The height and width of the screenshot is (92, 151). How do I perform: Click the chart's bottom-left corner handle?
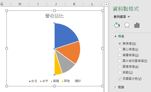point(7,86)
